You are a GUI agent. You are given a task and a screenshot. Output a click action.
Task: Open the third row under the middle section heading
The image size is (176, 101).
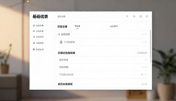[103, 75]
